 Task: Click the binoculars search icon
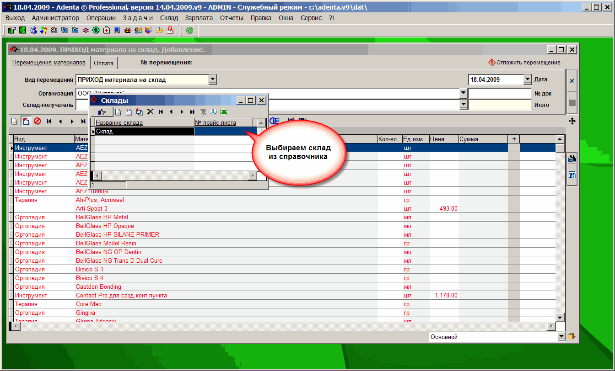[x=572, y=159]
